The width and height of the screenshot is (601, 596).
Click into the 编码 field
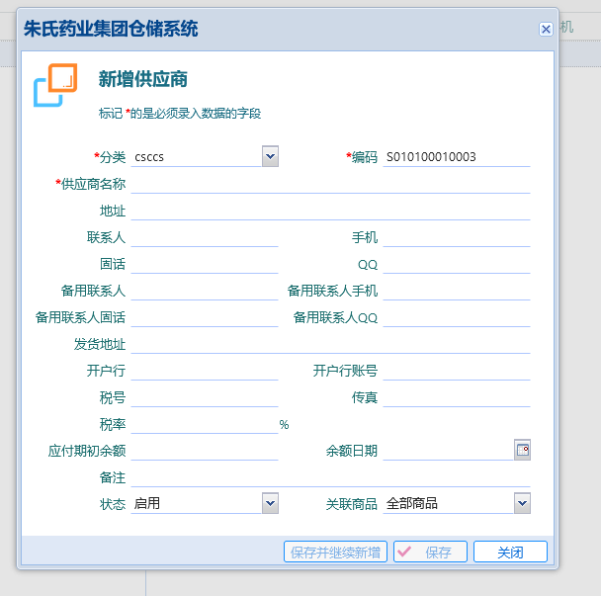456,157
